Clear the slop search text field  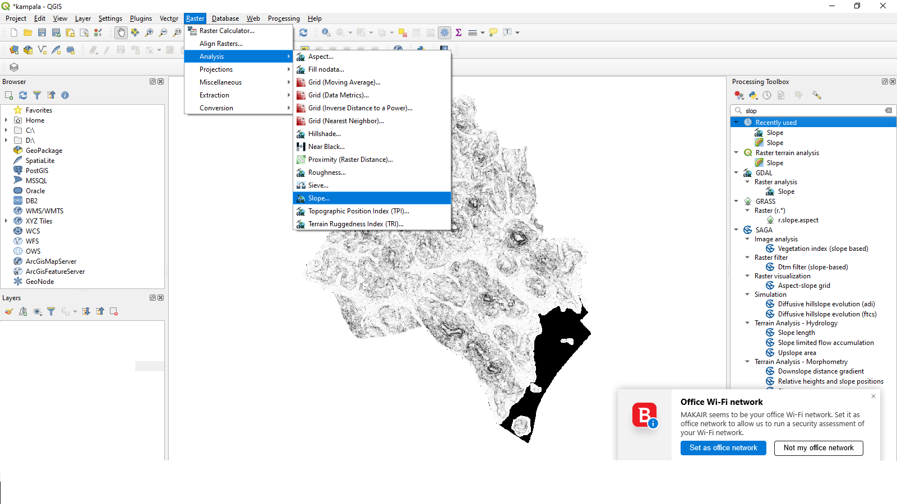pyautogui.click(x=889, y=110)
